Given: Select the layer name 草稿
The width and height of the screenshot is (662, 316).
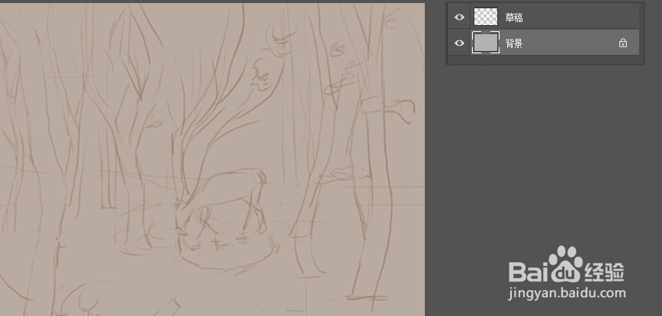Looking at the screenshot, I should pos(514,18).
